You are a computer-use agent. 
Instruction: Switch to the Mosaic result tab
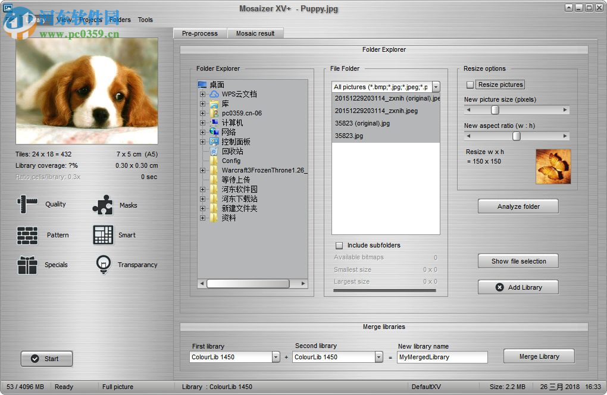click(256, 33)
